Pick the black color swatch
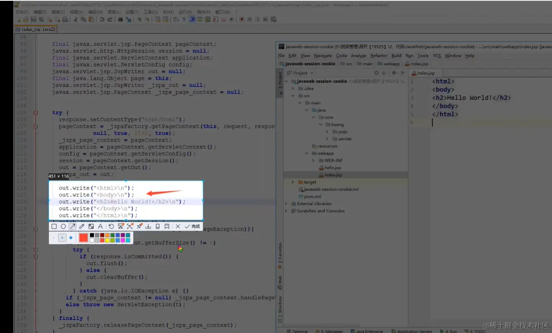 [x=92, y=235]
